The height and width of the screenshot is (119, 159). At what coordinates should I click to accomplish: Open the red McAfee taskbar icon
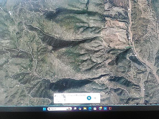tap(110, 109)
